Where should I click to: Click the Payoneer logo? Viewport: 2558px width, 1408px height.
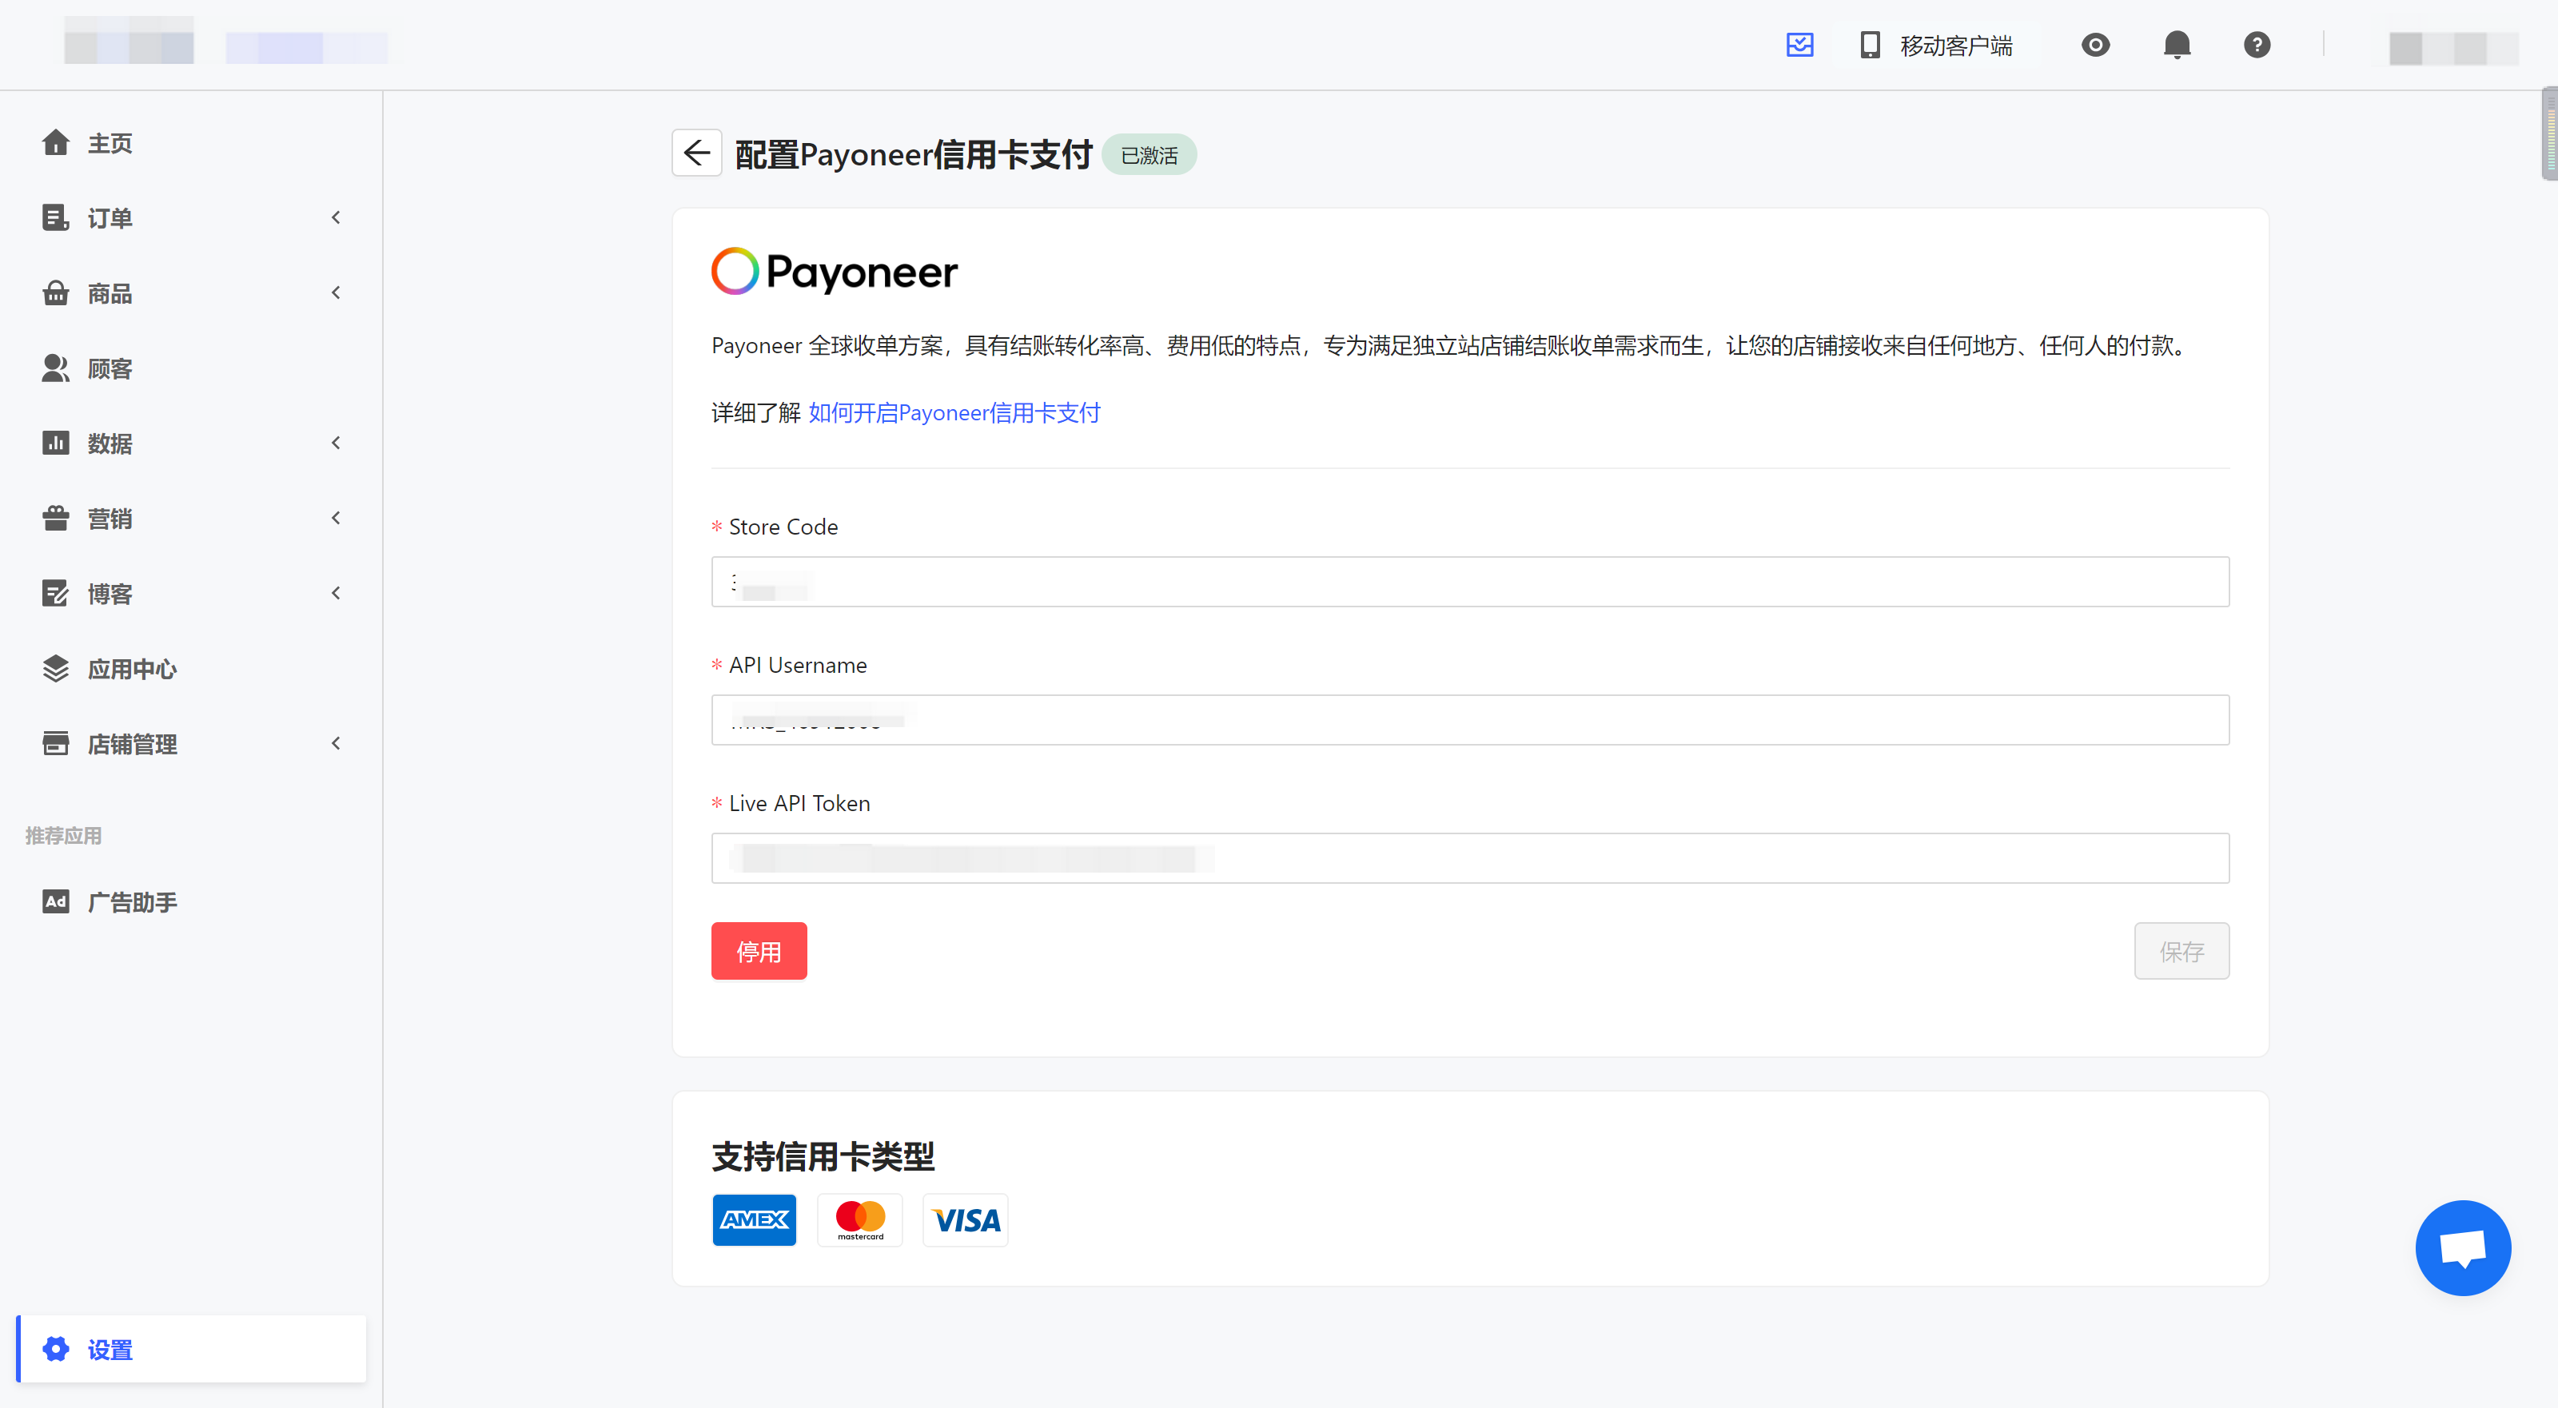(834, 271)
